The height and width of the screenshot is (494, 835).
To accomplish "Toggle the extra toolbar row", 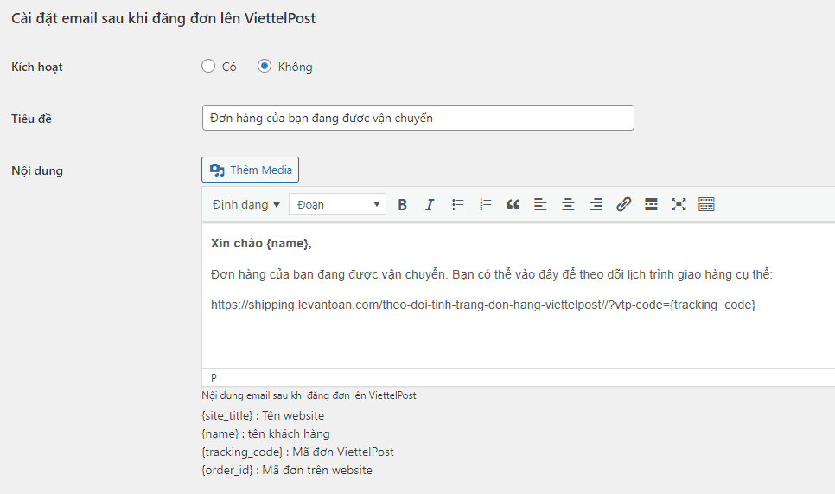I will 706,205.
